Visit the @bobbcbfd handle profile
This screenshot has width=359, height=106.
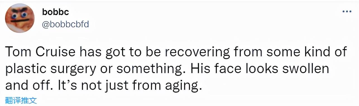click(65, 24)
